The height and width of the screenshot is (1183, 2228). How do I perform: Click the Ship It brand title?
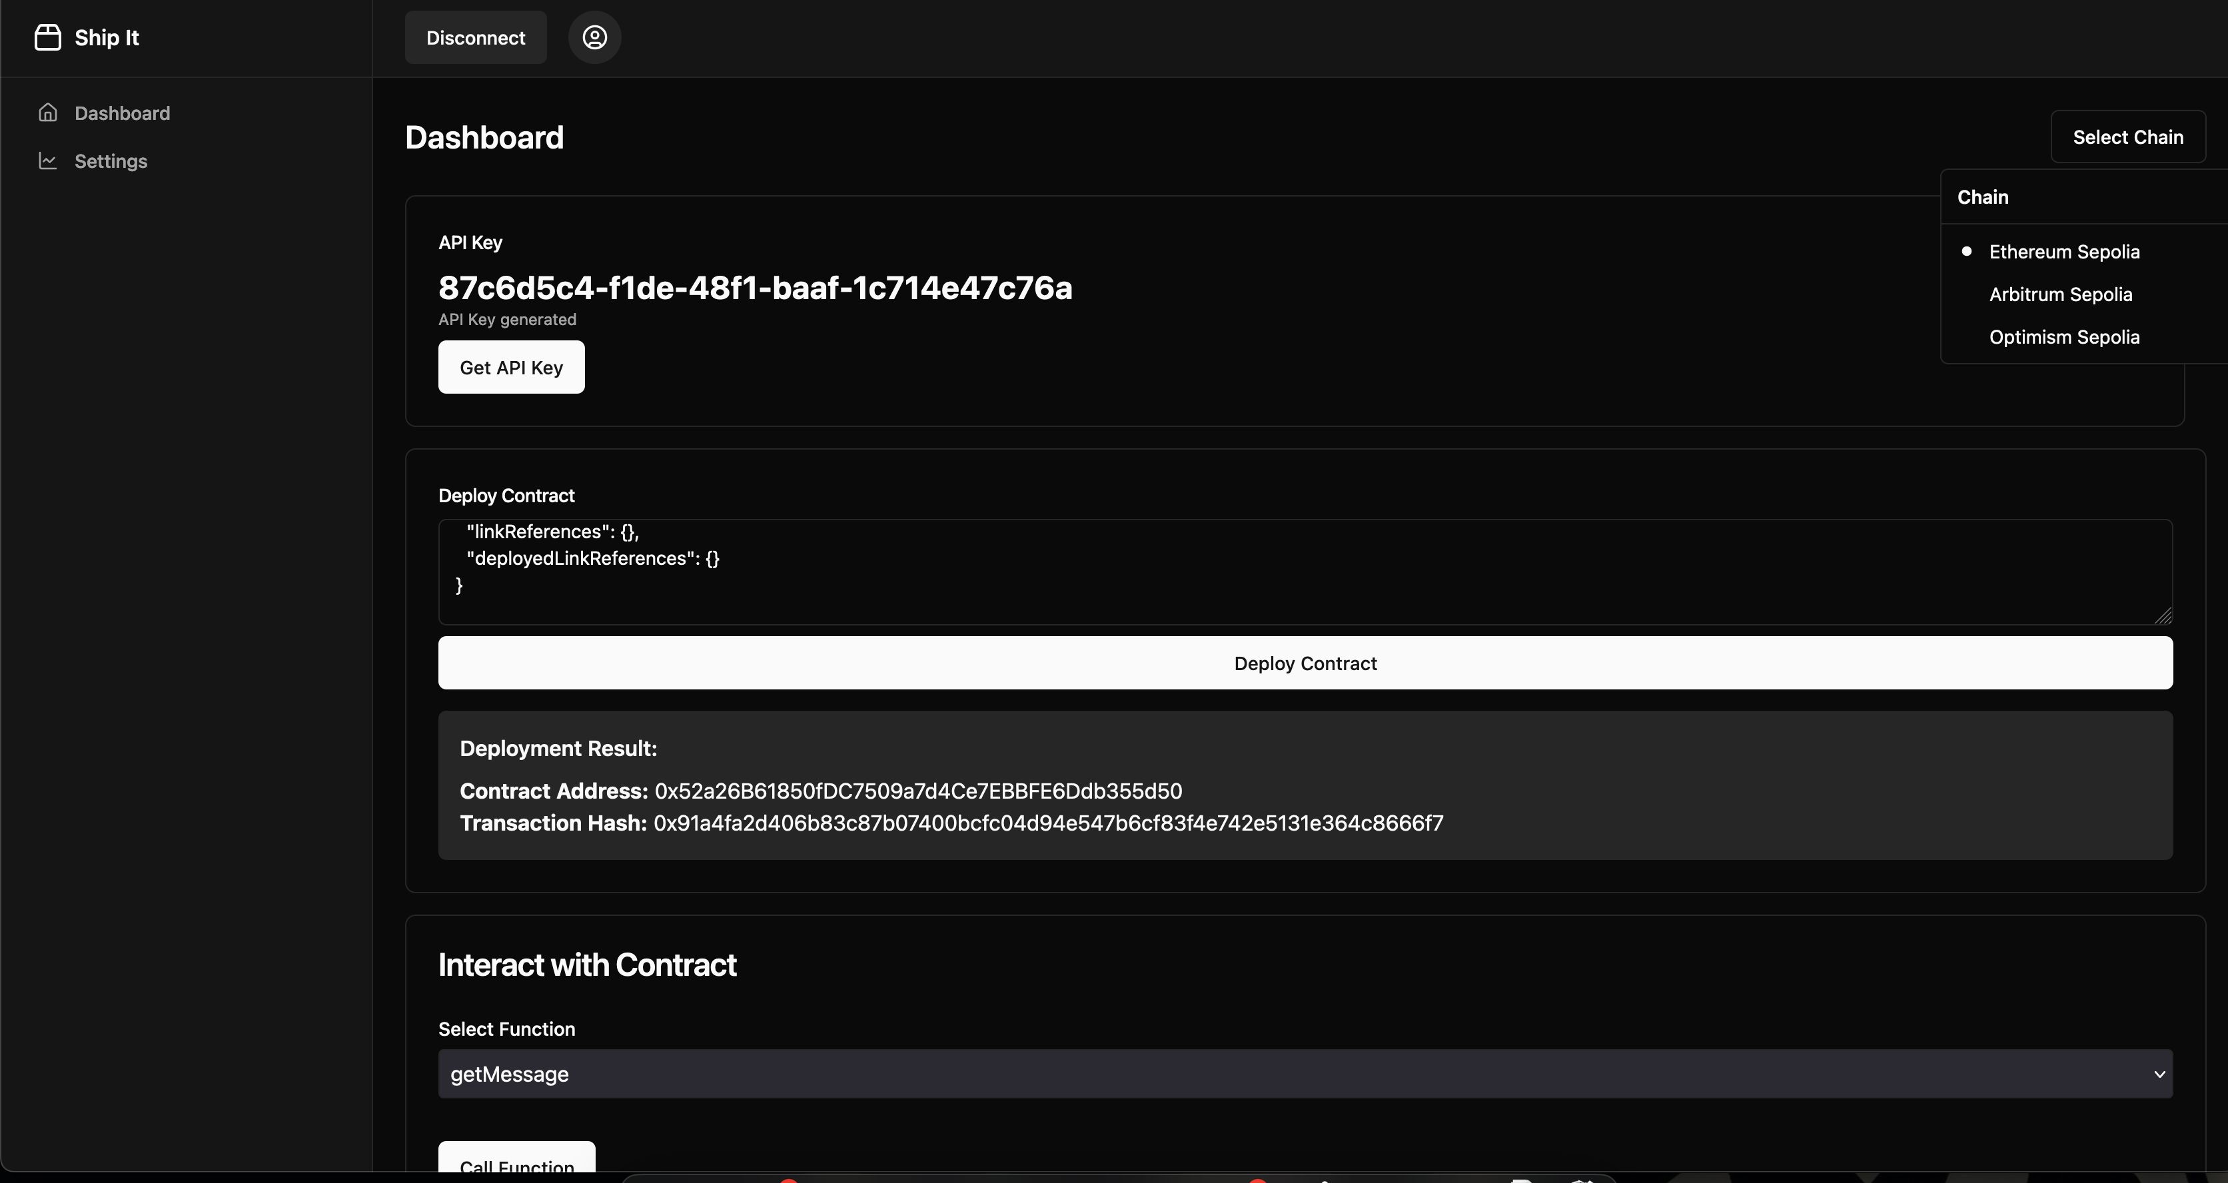point(107,37)
